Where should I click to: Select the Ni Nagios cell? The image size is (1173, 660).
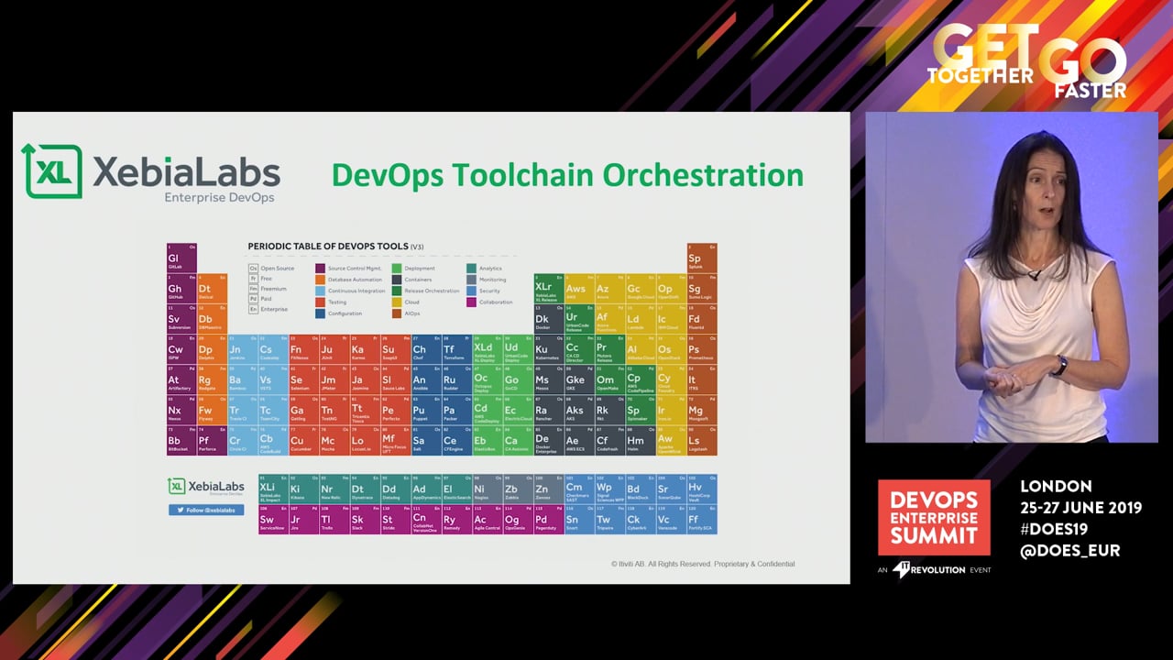[488, 489]
